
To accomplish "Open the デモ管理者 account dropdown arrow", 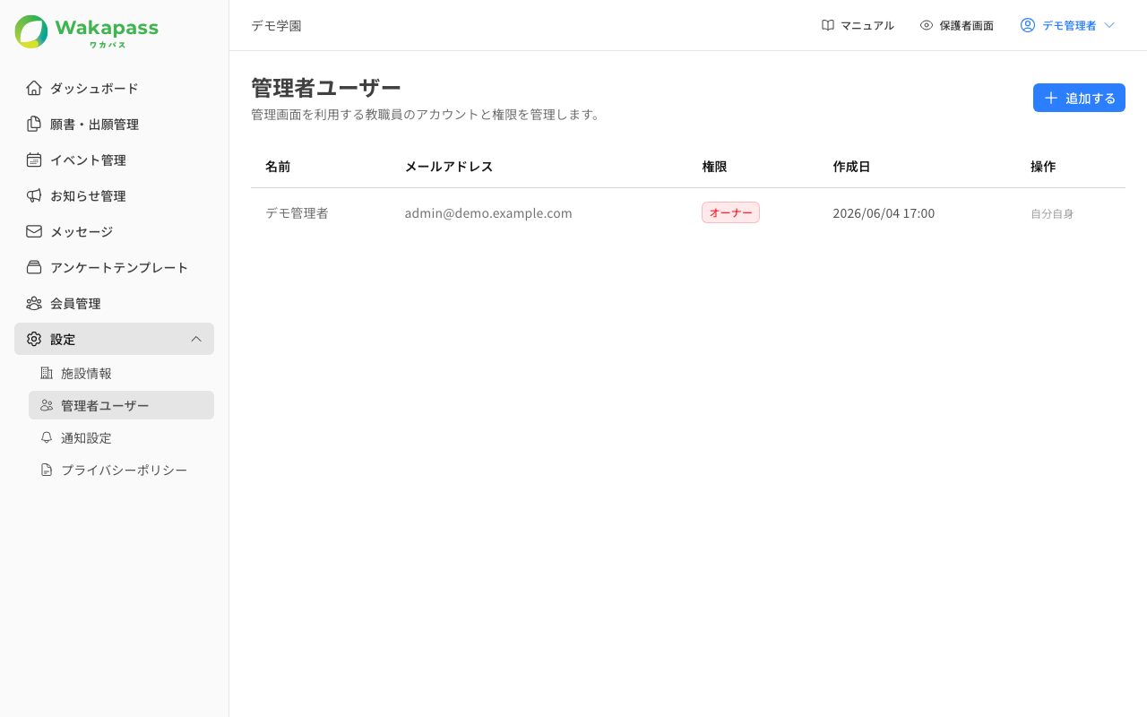I will coord(1109,25).
